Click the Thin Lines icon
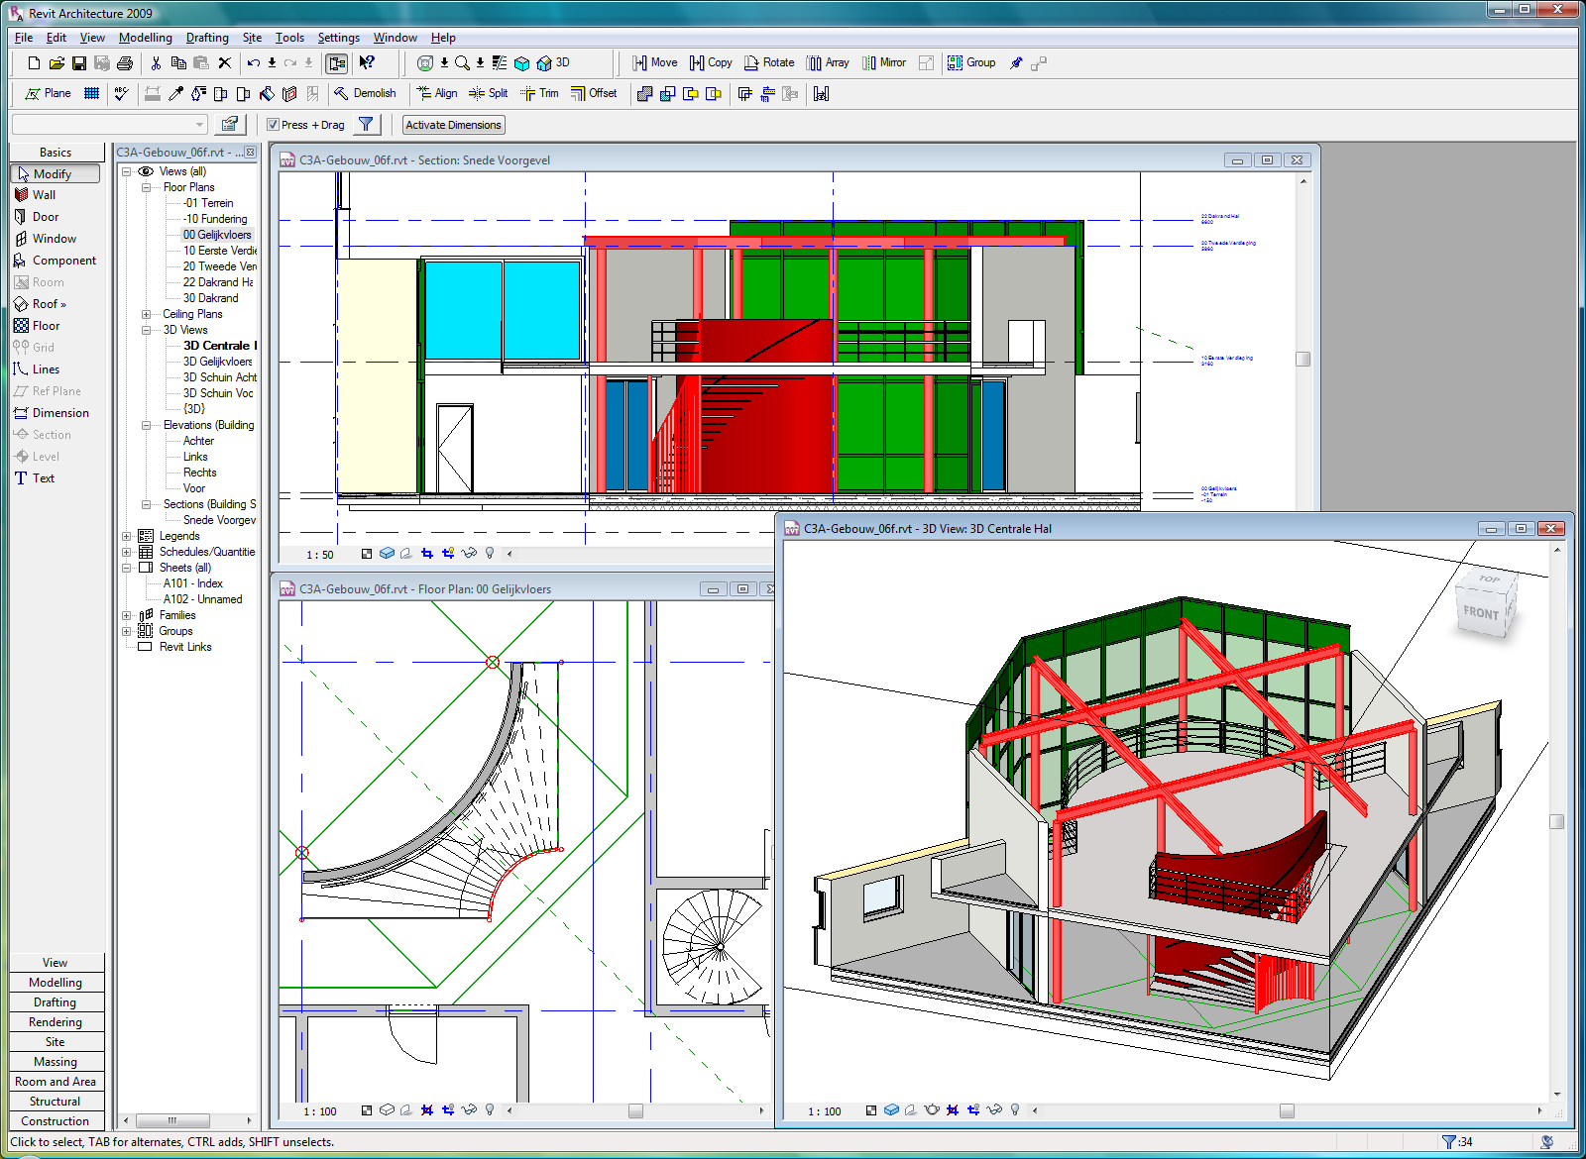The height and width of the screenshot is (1159, 1586). pos(499,63)
